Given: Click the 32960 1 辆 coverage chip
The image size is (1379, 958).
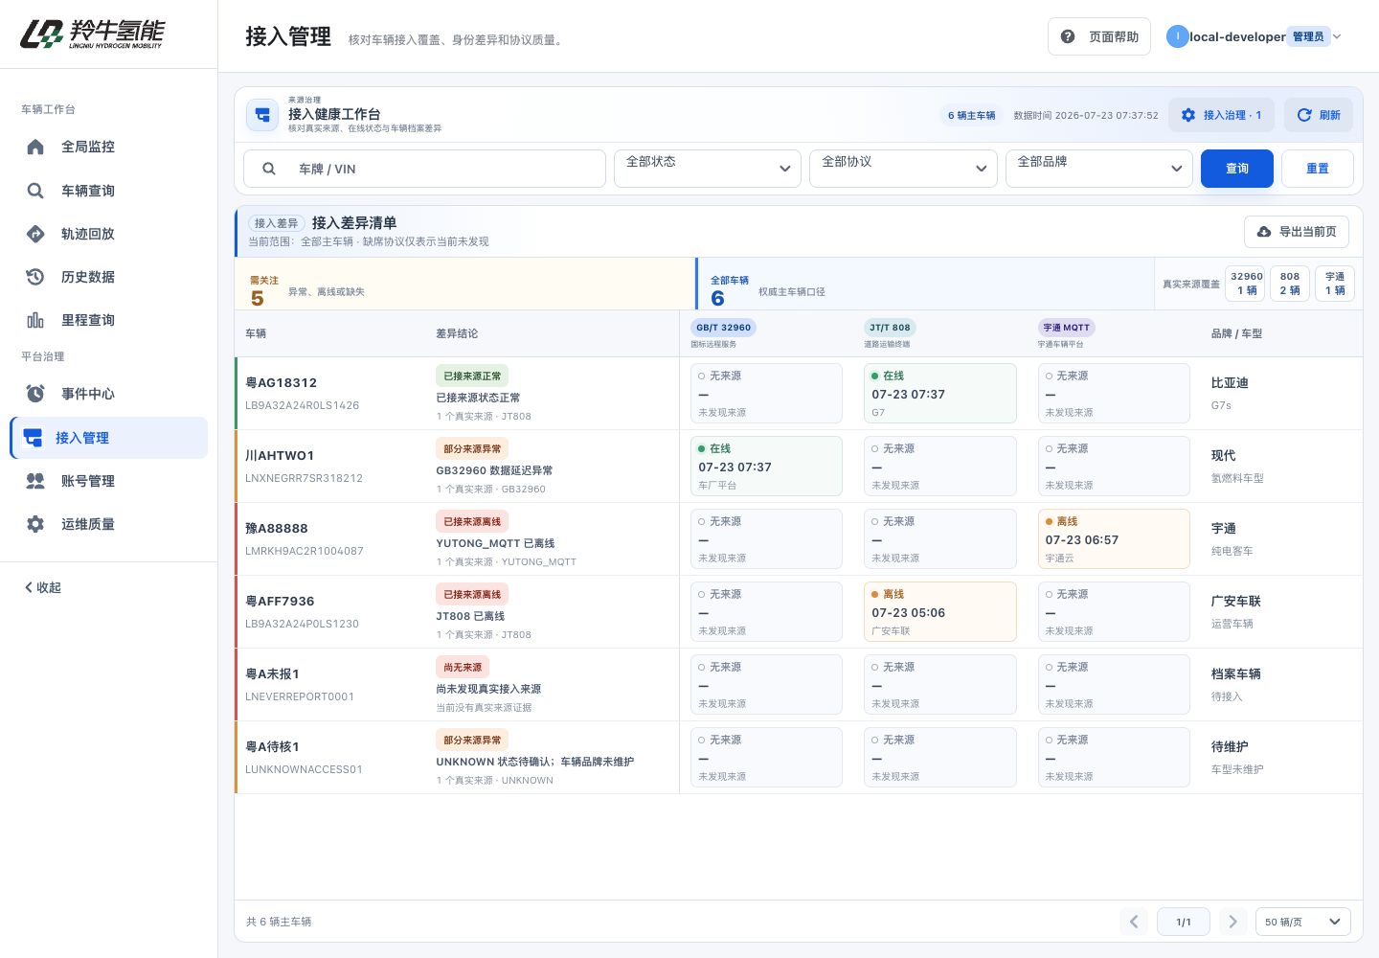Looking at the screenshot, I should pos(1247,284).
